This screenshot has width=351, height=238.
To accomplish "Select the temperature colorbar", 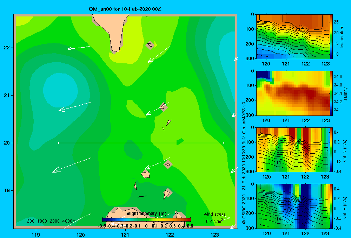I will 331,37.
